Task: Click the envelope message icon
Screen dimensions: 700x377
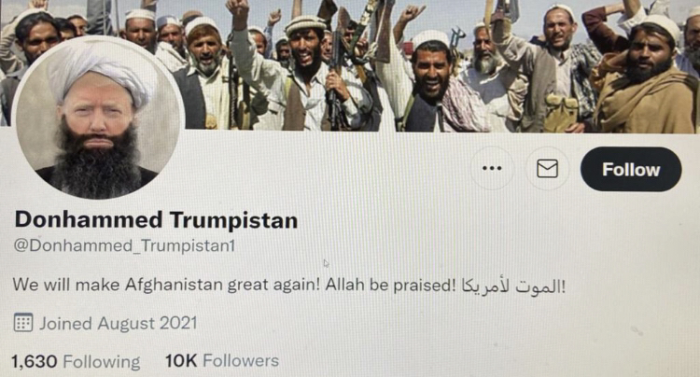Action: [547, 169]
